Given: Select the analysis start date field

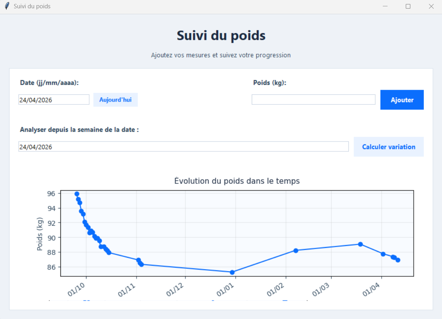Looking at the screenshot, I should point(183,146).
